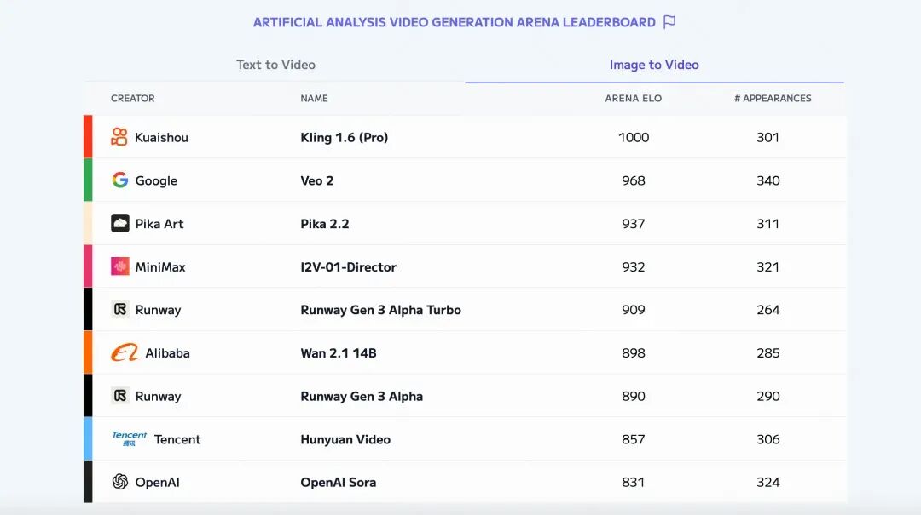Click the Wan 2.1 14B model name
921x515 pixels.
pos(339,353)
